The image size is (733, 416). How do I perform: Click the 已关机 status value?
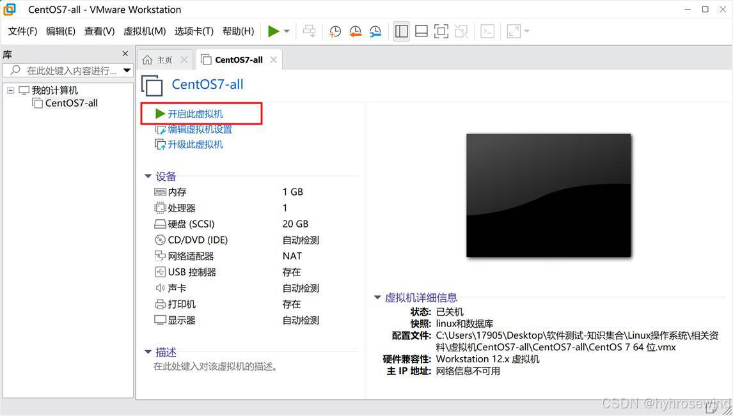point(450,312)
